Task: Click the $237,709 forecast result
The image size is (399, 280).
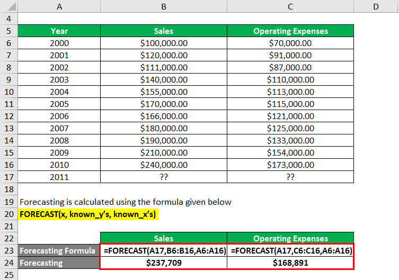Action: coord(164,263)
